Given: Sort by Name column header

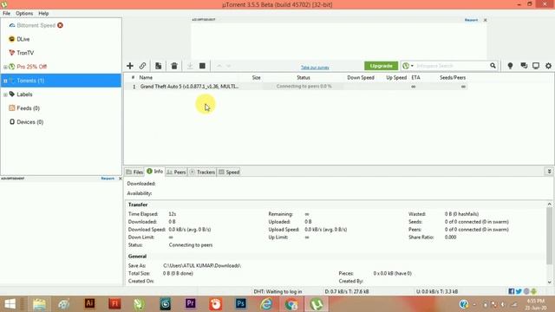Looking at the screenshot, I should (146, 77).
